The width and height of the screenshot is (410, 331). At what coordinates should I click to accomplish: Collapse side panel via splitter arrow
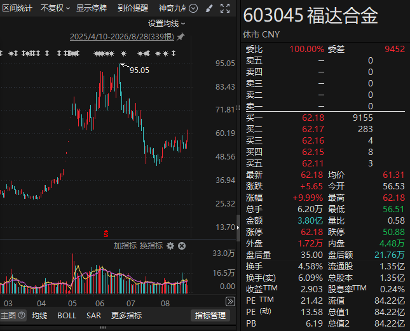click(x=238, y=228)
